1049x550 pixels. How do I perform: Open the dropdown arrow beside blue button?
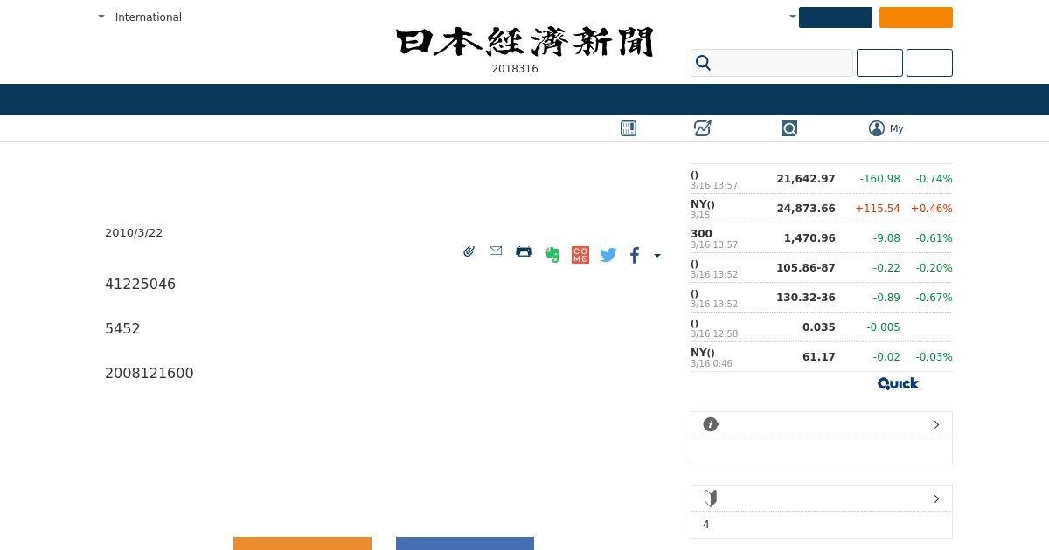tap(793, 17)
